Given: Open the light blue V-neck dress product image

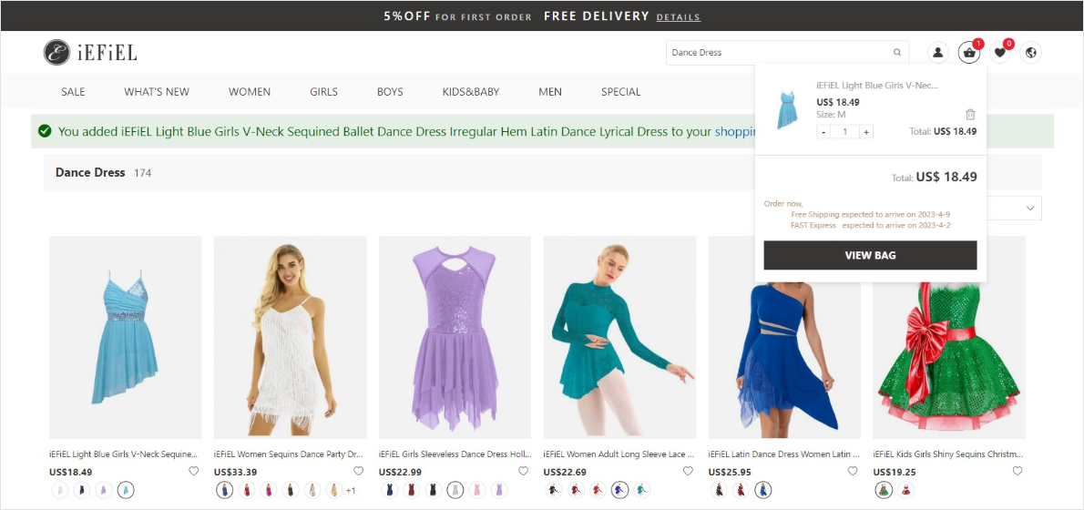Looking at the screenshot, I should click(125, 337).
